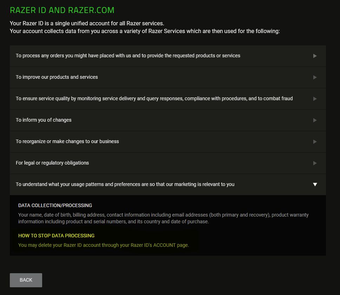
Task: Expand the 'improve our products and services' arrow
Action: (x=315, y=77)
